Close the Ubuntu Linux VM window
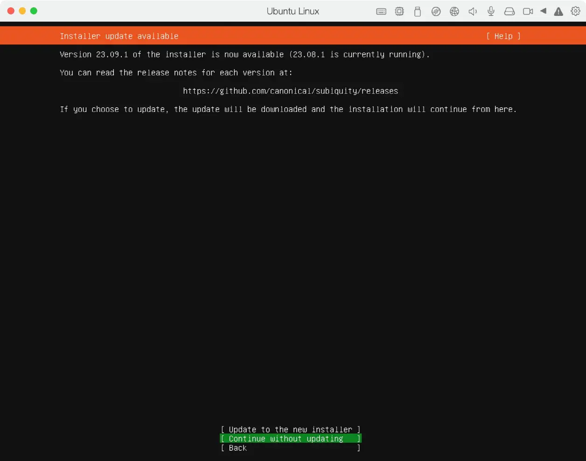 [x=11, y=11]
